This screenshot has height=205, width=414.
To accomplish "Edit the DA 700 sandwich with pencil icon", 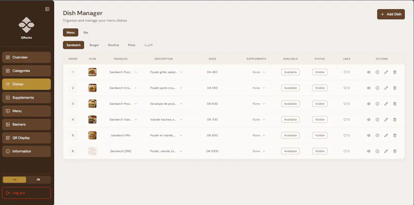I will (x=386, y=120).
